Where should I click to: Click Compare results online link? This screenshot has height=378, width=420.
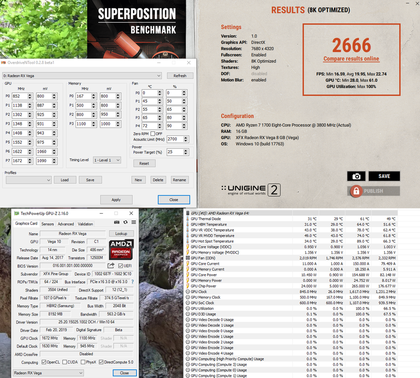click(351, 59)
